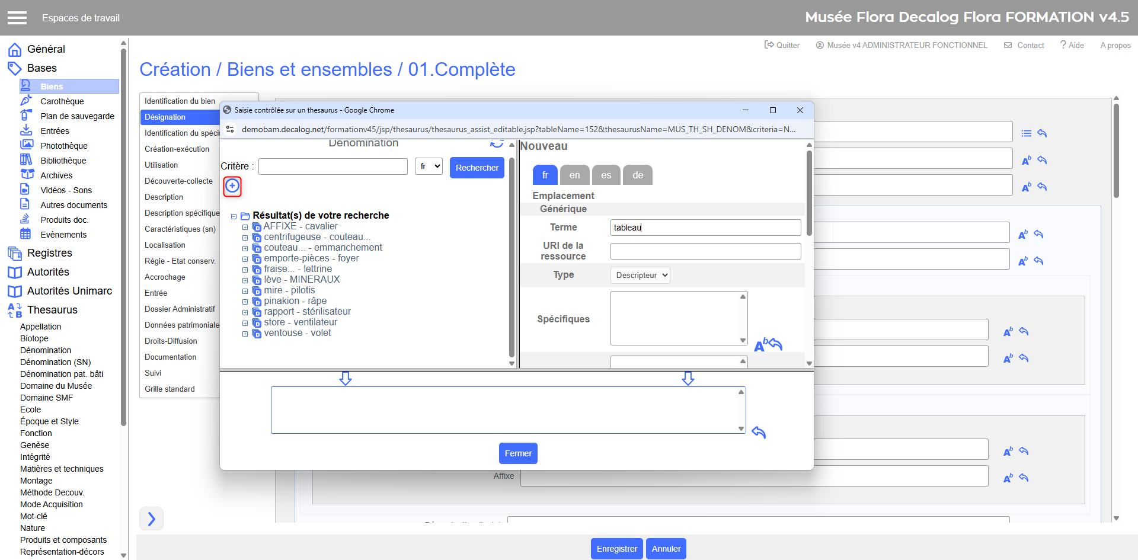1138x560 pixels.
Task: Switch to the en language tab
Action: 574,175
